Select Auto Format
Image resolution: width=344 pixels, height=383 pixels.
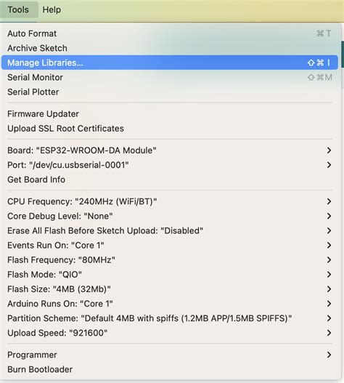click(x=170, y=33)
